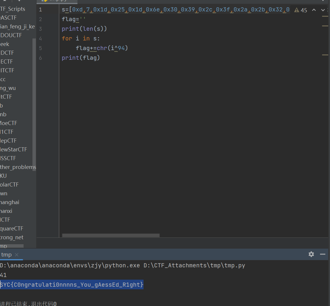Expand the MoeCTF folder

[8, 123]
